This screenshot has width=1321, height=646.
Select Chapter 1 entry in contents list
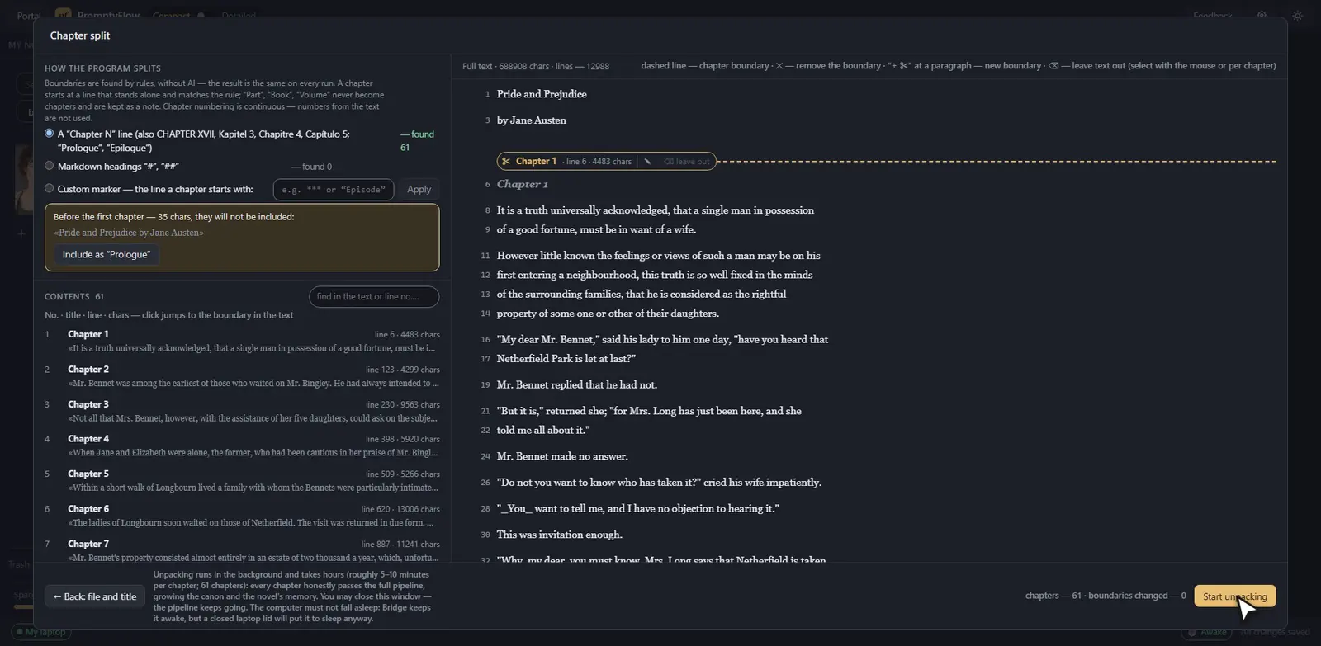(x=242, y=341)
